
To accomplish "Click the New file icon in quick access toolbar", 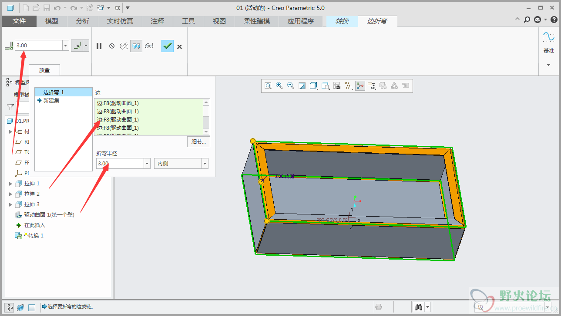I will 26,8.
